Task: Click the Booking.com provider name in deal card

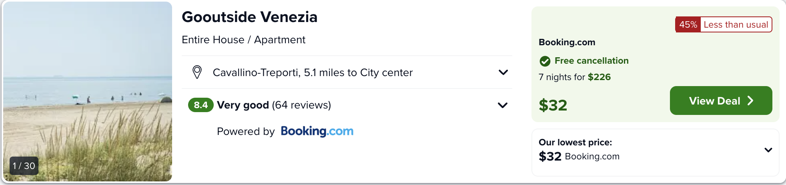Action: tap(567, 42)
